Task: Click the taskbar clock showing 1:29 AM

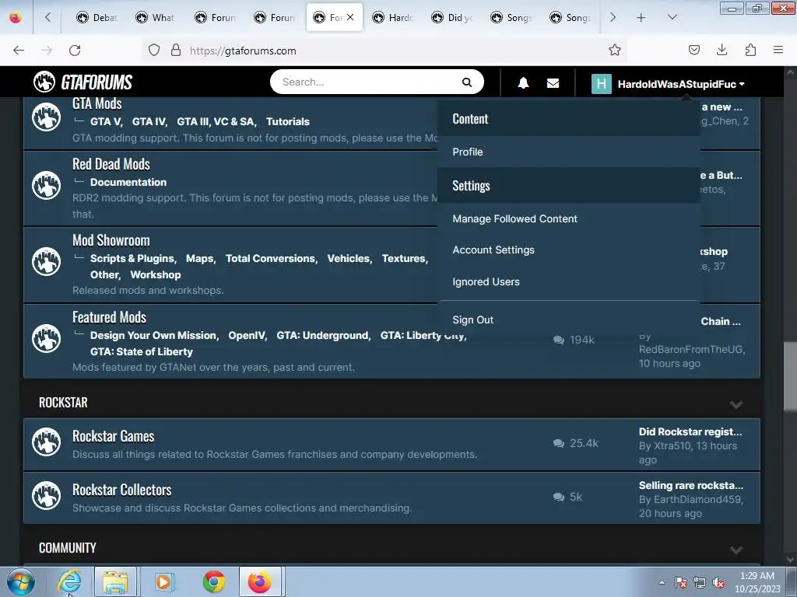Action: (757, 582)
